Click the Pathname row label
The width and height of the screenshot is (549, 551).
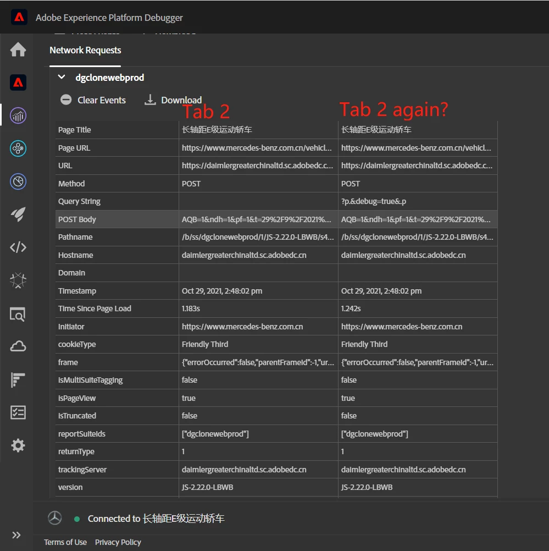(75, 237)
